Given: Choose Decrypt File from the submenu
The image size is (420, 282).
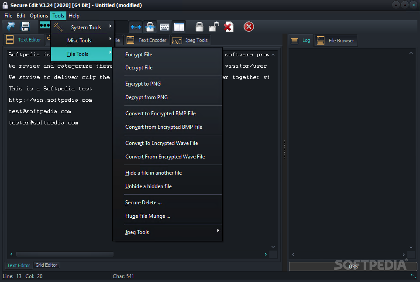Looking at the screenshot, I should tap(168, 68).
